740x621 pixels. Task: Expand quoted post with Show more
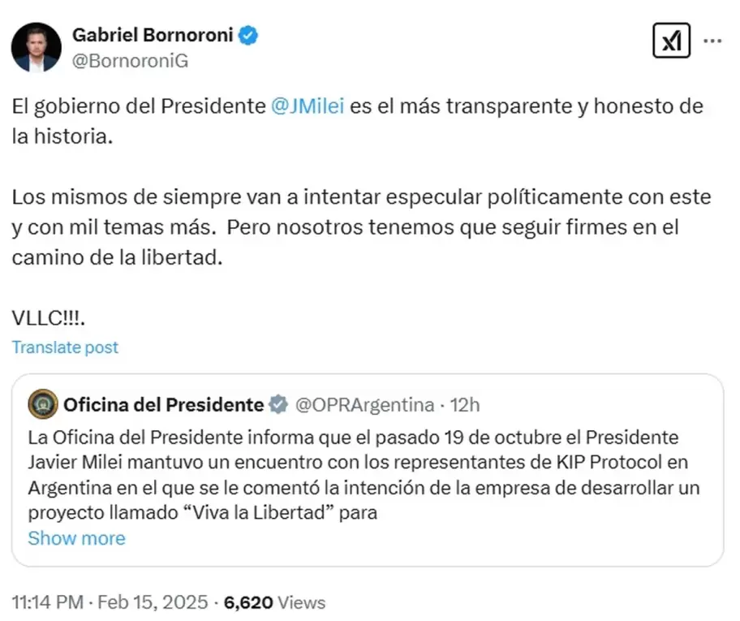point(76,538)
